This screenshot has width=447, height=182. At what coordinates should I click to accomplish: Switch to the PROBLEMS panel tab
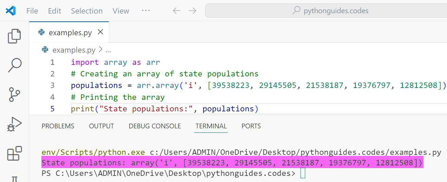pos(58,126)
